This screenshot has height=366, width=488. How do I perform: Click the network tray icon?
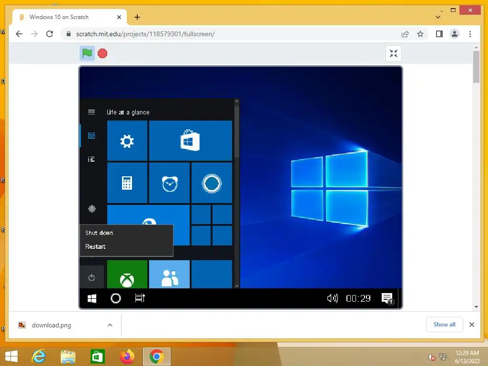pos(443,356)
